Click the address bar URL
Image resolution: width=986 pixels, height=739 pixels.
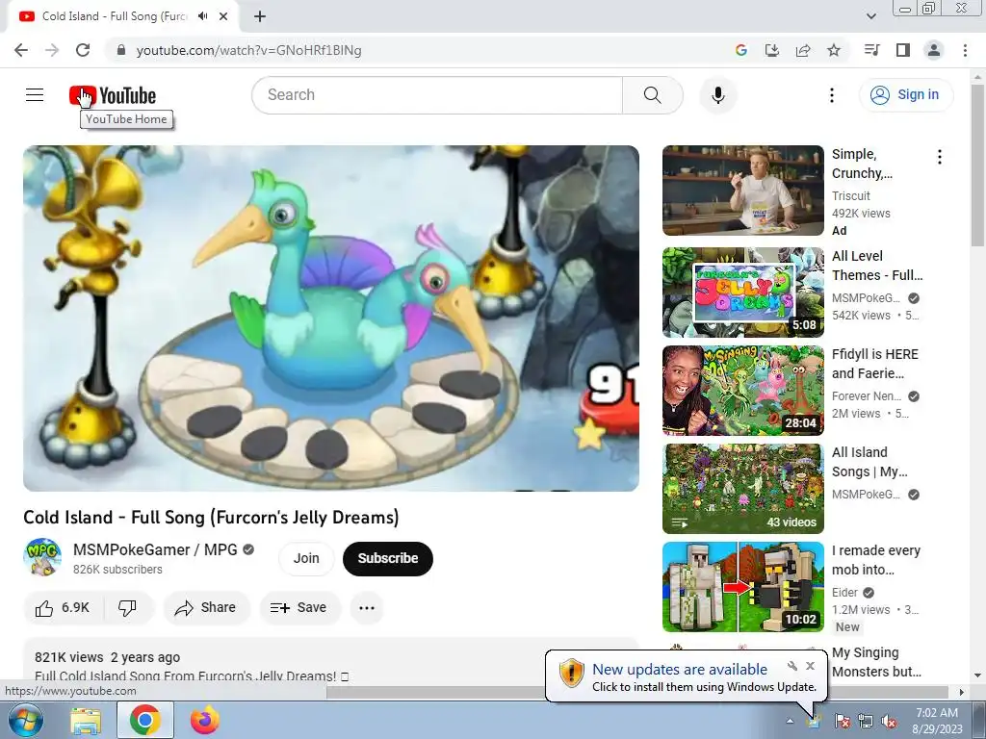pos(249,50)
